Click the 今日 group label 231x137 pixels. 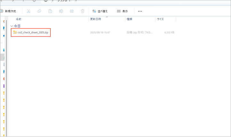(17, 26)
